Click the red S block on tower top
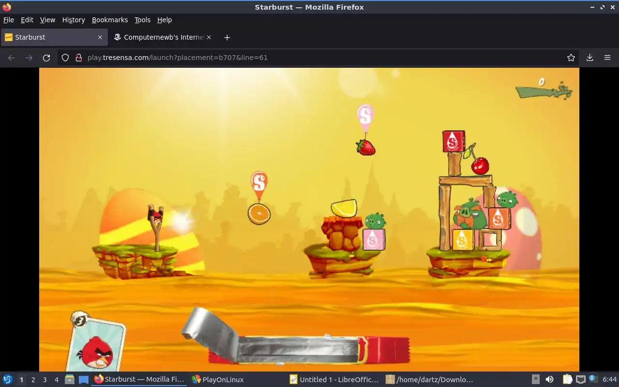This screenshot has width=619, height=387. [x=454, y=141]
